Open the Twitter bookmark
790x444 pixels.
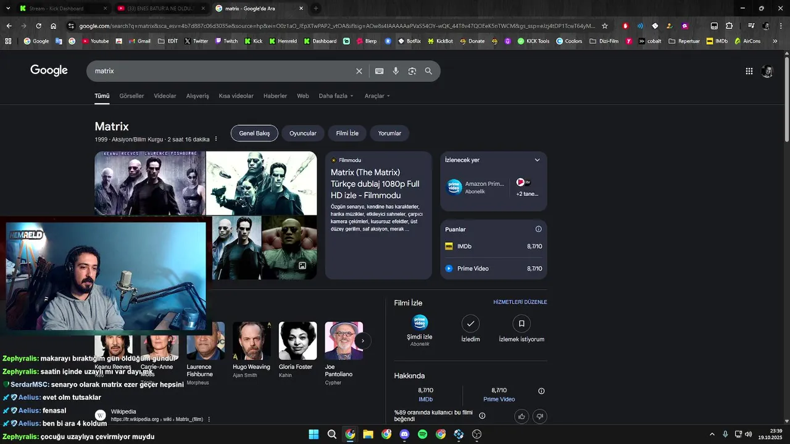(196, 41)
